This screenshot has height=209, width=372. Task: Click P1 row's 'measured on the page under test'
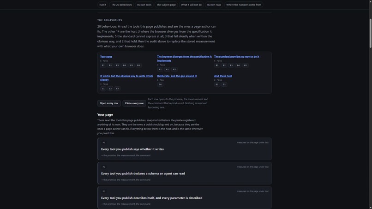pyautogui.click(x=252, y=143)
